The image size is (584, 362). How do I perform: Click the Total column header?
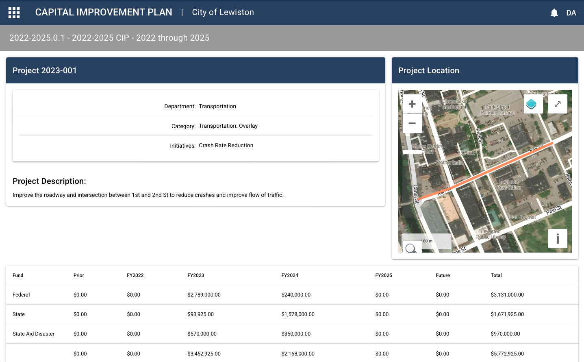pos(496,275)
